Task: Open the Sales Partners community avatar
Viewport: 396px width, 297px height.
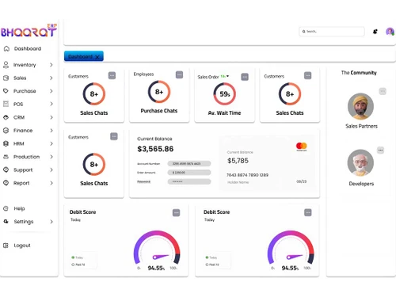Action: pyautogui.click(x=360, y=106)
